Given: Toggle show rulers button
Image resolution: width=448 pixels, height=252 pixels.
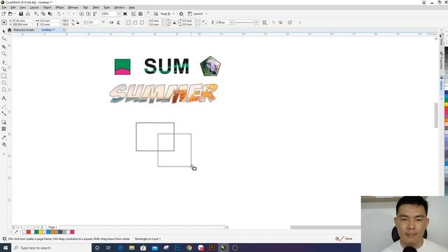Looking at the screenshot, I should tap(134, 14).
